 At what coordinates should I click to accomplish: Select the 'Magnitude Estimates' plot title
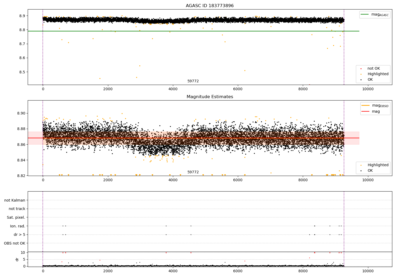click(x=210, y=97)
